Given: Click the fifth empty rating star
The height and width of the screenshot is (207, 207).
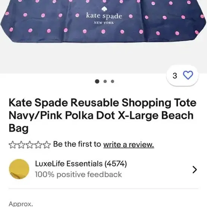Looking at the screenshot, I should click(47, 145).
